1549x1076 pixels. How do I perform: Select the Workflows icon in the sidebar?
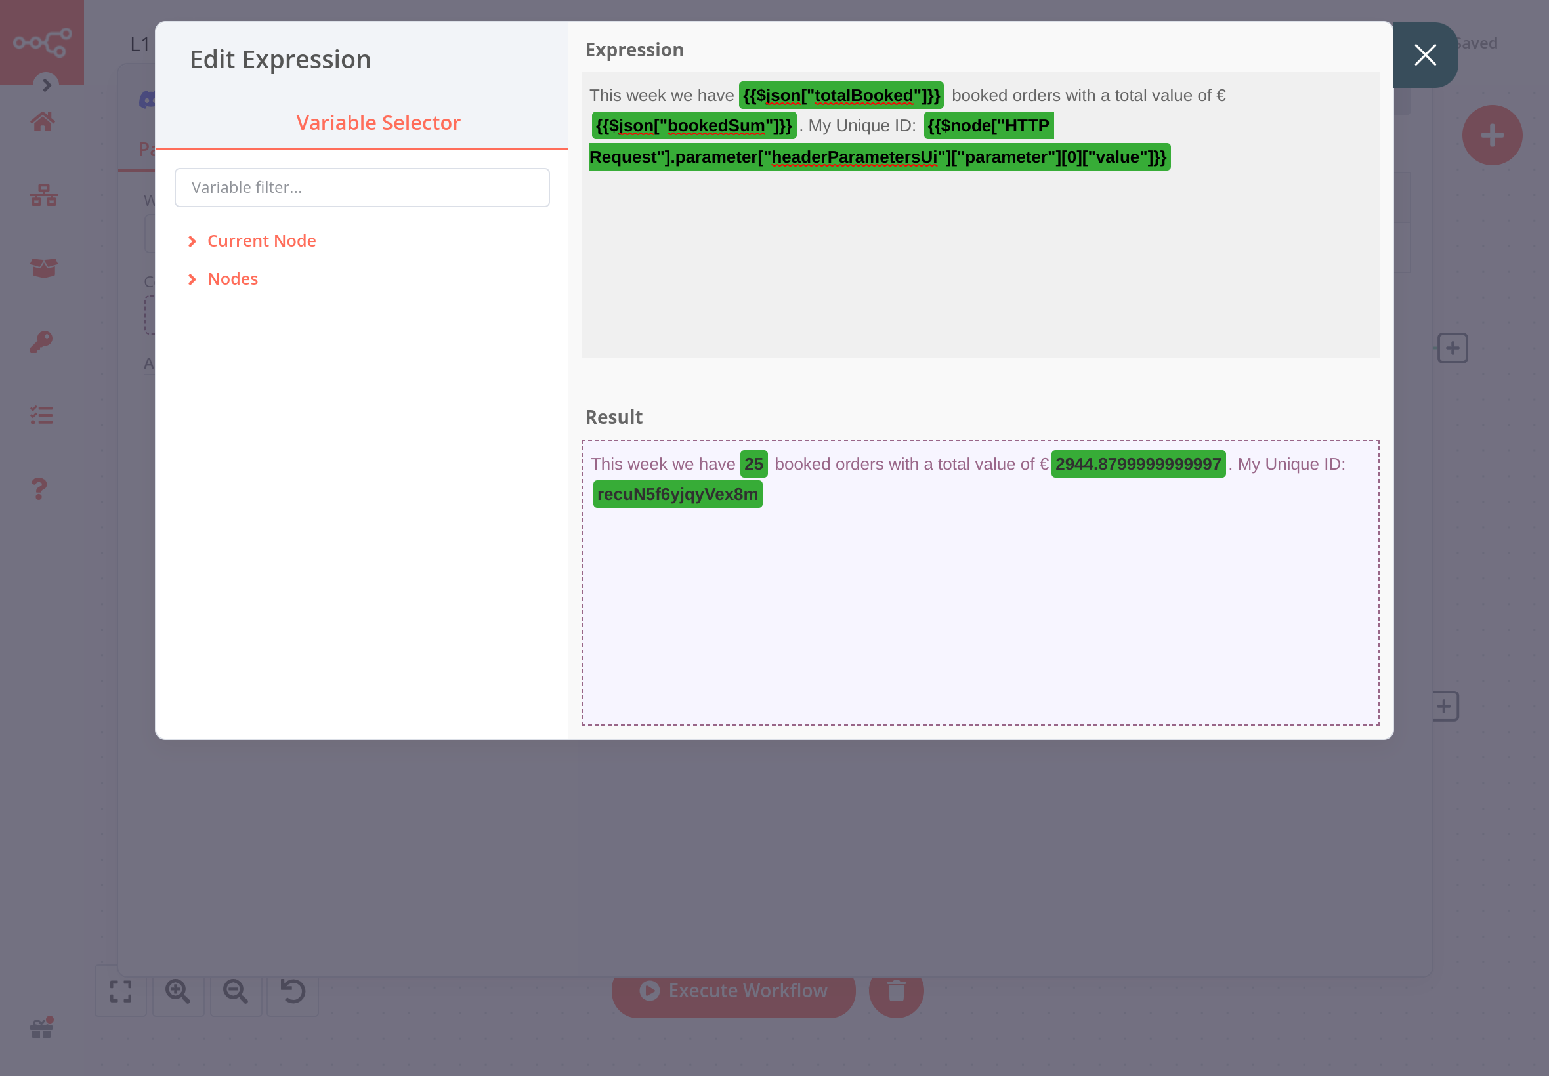coord(42,196)
